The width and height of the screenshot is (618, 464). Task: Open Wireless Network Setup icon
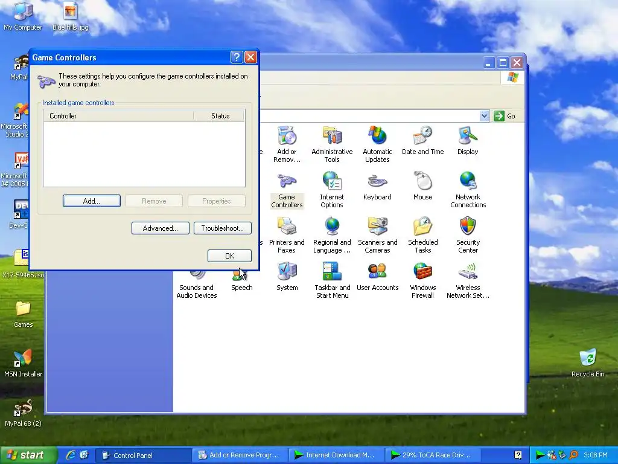[468, 280]
